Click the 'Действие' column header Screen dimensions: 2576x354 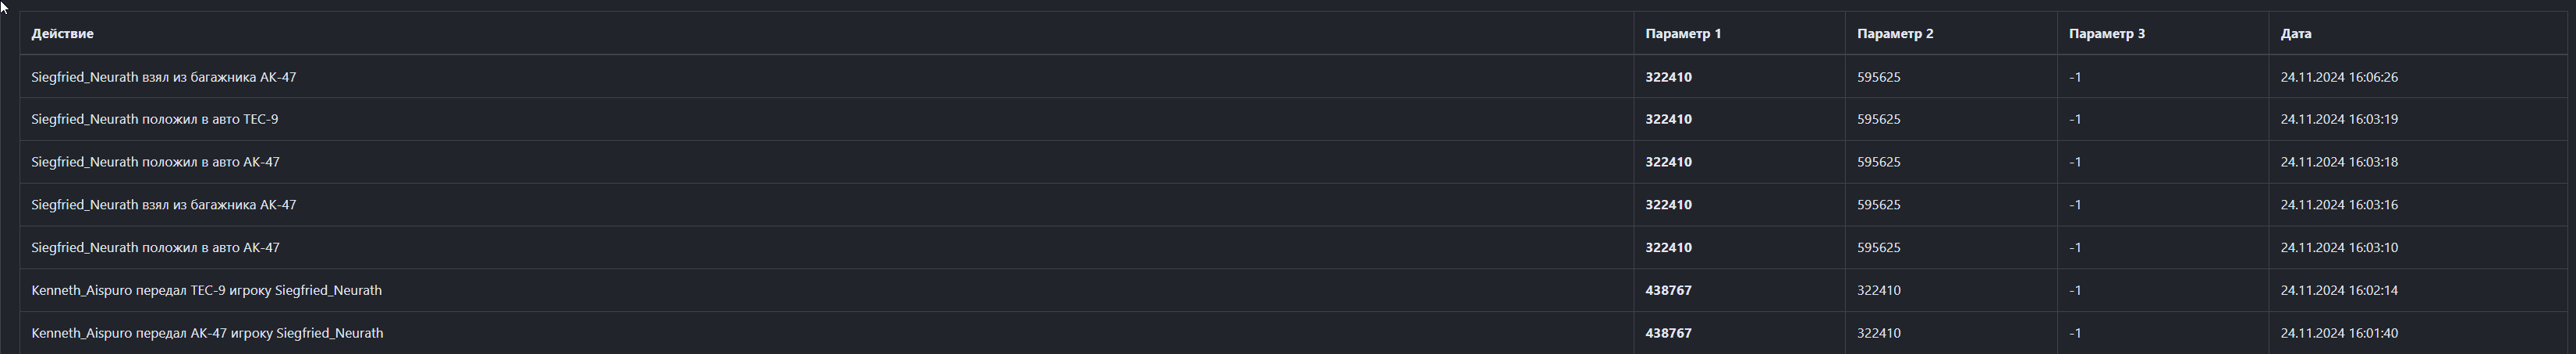point(62,34)
